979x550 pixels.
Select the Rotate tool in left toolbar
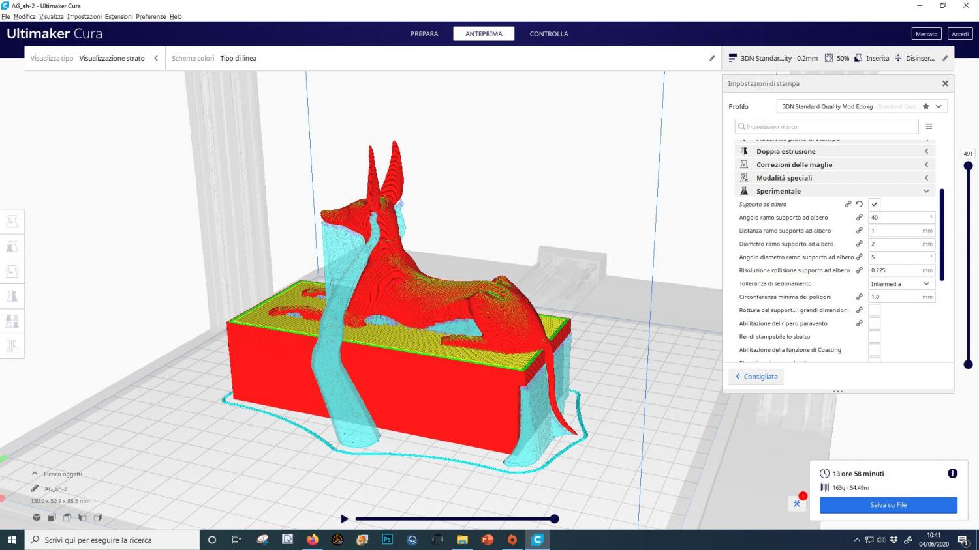(12, 272)
